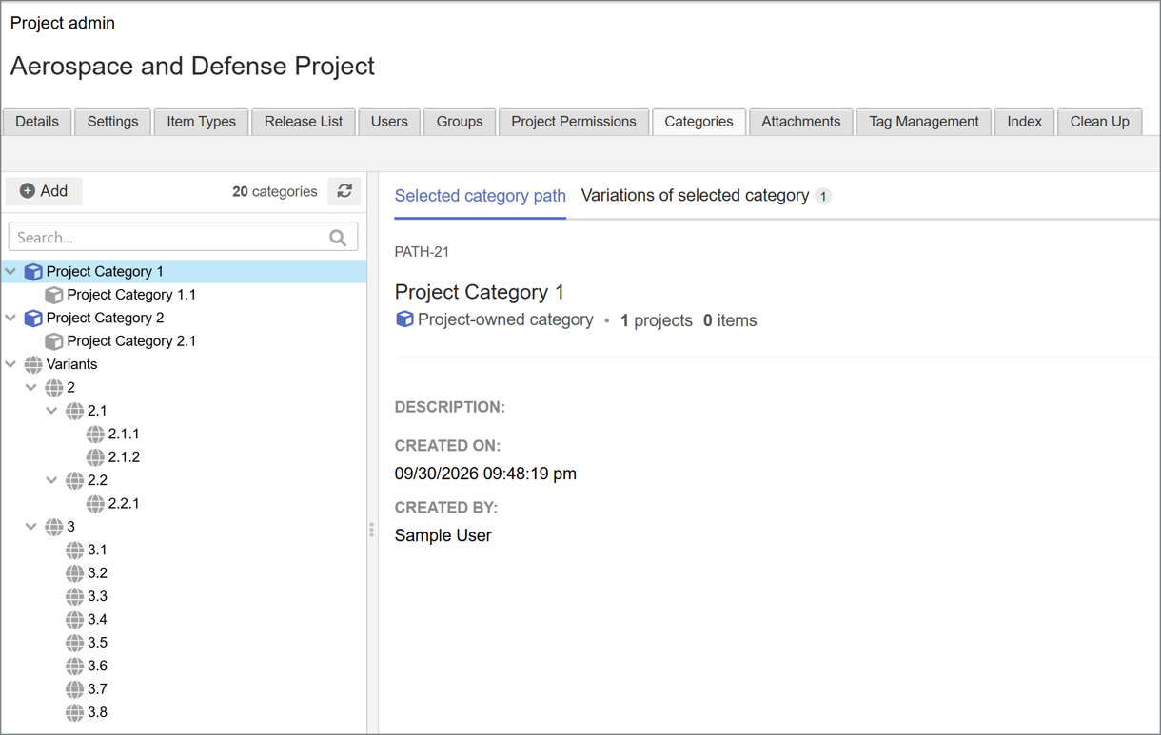
Task: Collapse variant node 2.1
Action: pyautogui.click(x=52, y=411)
